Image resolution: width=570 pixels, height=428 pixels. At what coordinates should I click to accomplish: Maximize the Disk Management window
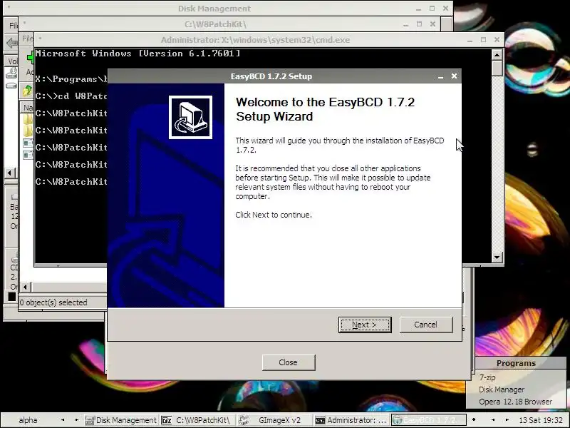click(432, 9)
